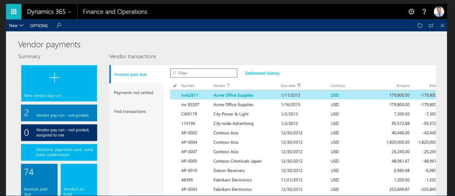Open the New dropdown menu
The image size is (455, 196).
tap(16, 26)
